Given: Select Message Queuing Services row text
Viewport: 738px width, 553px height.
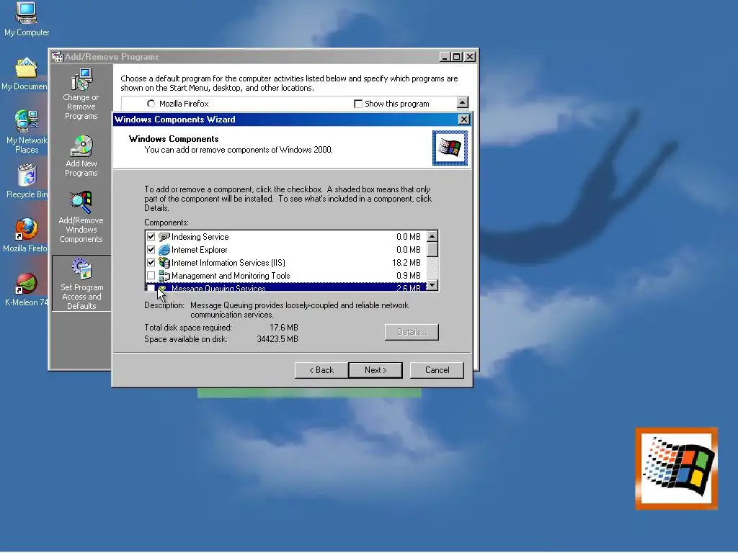Looking at the screenshot, I should pyautogui.click(x=218, y=288).
